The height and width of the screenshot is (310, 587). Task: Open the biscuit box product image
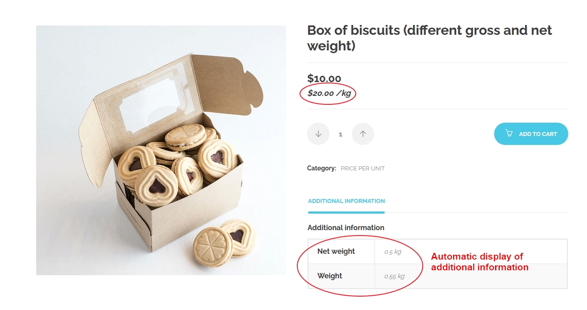(161, 149)
